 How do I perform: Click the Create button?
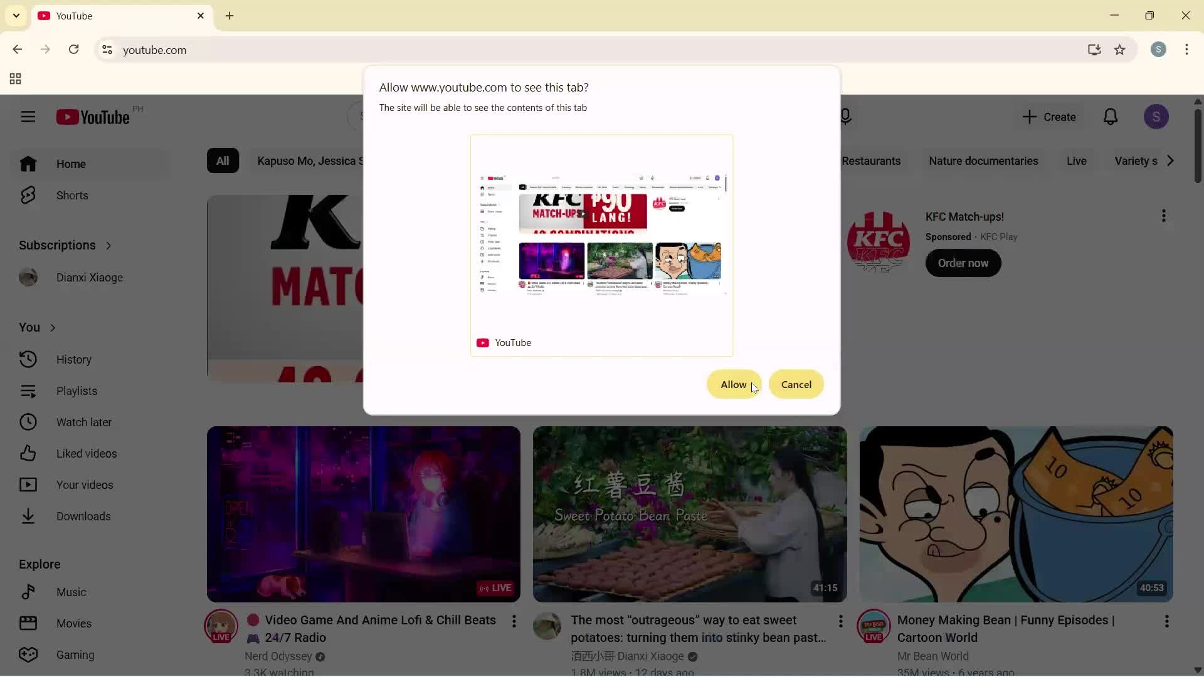(x=1049, y=117)
